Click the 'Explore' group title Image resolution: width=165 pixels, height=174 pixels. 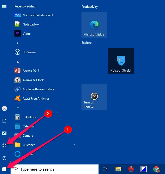pos(87,43)
